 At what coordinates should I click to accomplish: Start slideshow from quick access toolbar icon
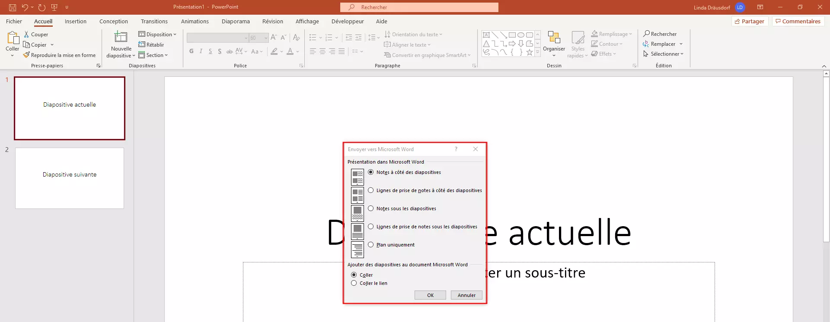[54, 7]
